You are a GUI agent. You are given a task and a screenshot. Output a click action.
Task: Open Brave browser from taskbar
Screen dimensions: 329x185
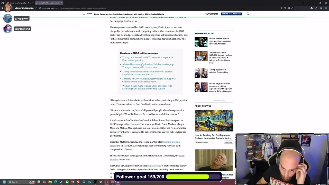coord(78,182)
